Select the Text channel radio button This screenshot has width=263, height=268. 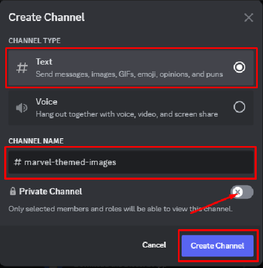(x=239, y=67)
